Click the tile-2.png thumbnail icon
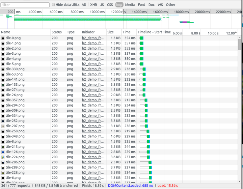The image size is (243, 189). tap(3, 49)
